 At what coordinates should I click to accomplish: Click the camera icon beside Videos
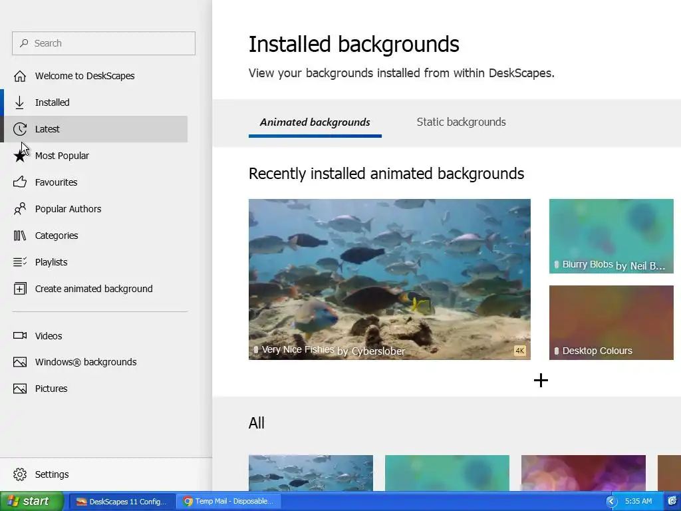19,335
